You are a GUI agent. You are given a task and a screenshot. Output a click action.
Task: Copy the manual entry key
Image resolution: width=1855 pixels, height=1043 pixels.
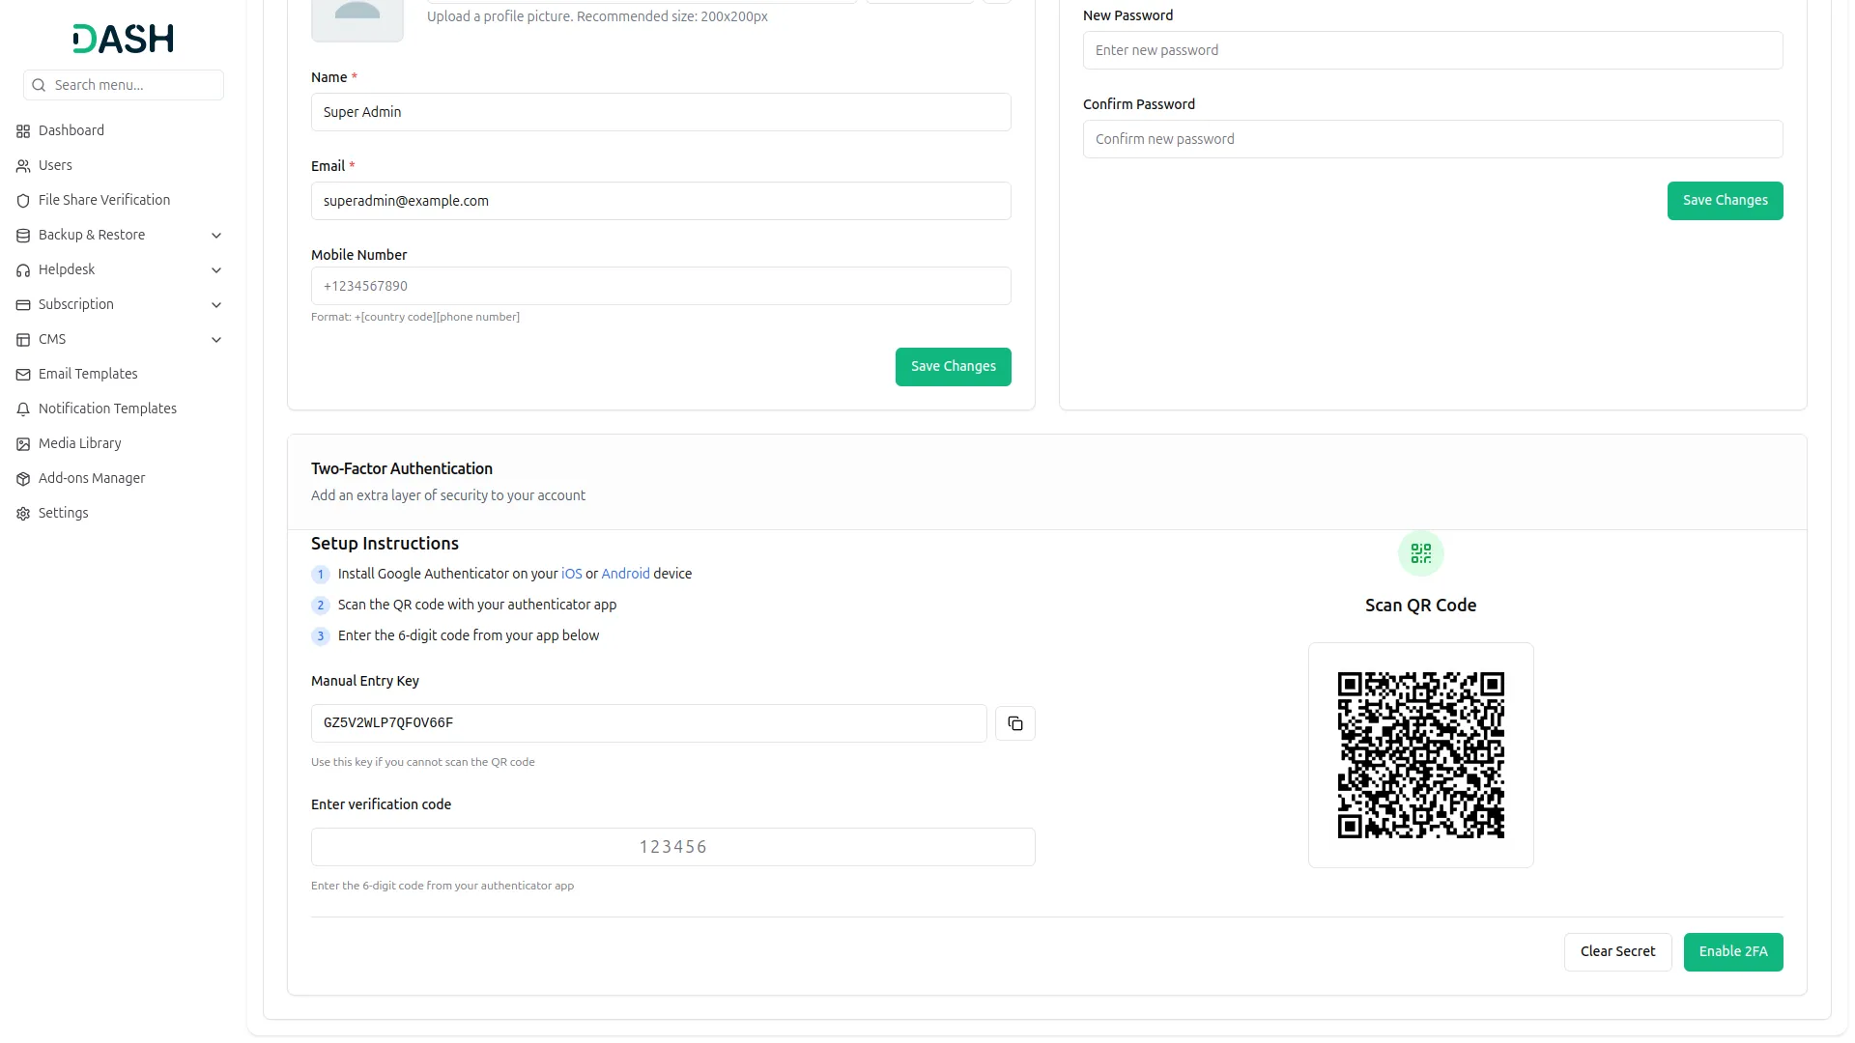(x=1014, y=722)
